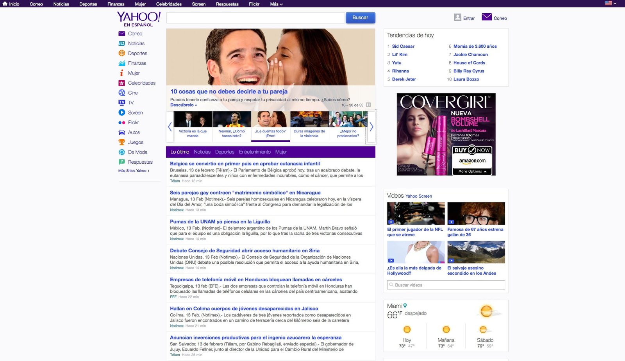Click the purple Correo mail icon at top right
The height and width of the screenshot is (361, 625).
[x=487, y=17]
